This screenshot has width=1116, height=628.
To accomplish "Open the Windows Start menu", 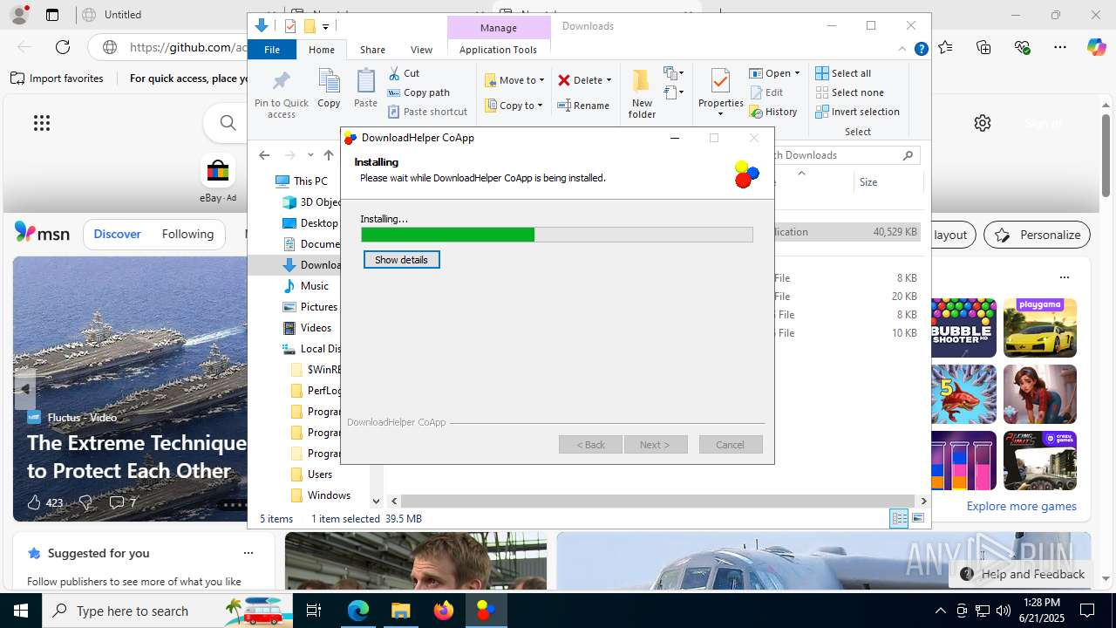I will (21, 611).
